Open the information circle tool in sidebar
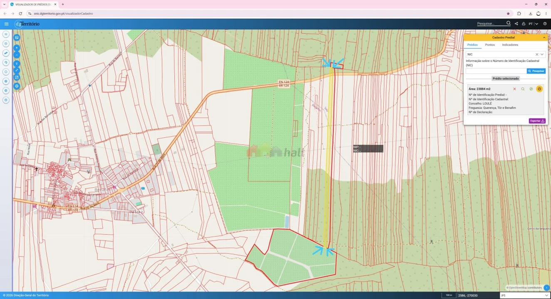 point(6,72)
